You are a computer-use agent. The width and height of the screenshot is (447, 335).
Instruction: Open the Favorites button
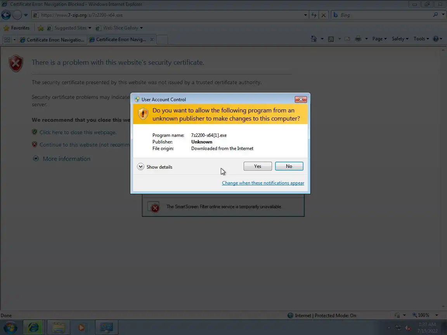tap(17, 28)
